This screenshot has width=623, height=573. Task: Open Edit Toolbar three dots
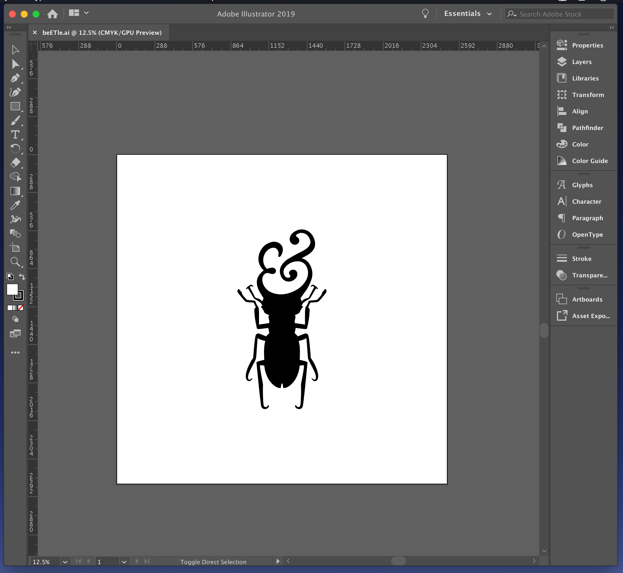(15, 353)
